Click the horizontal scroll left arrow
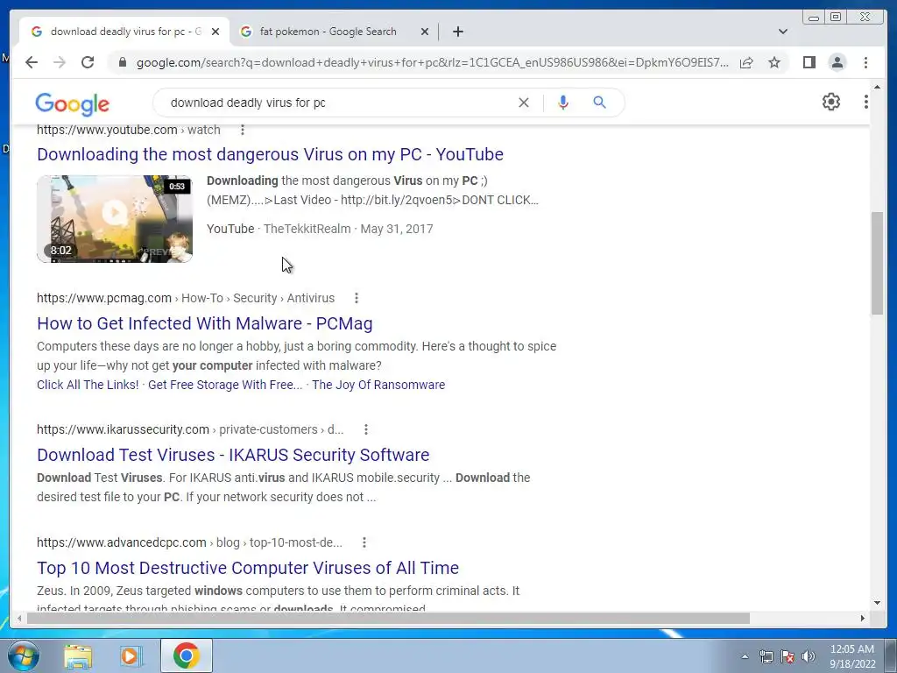Viewport: 897px width, 673px height. click(x=19, y=618)
